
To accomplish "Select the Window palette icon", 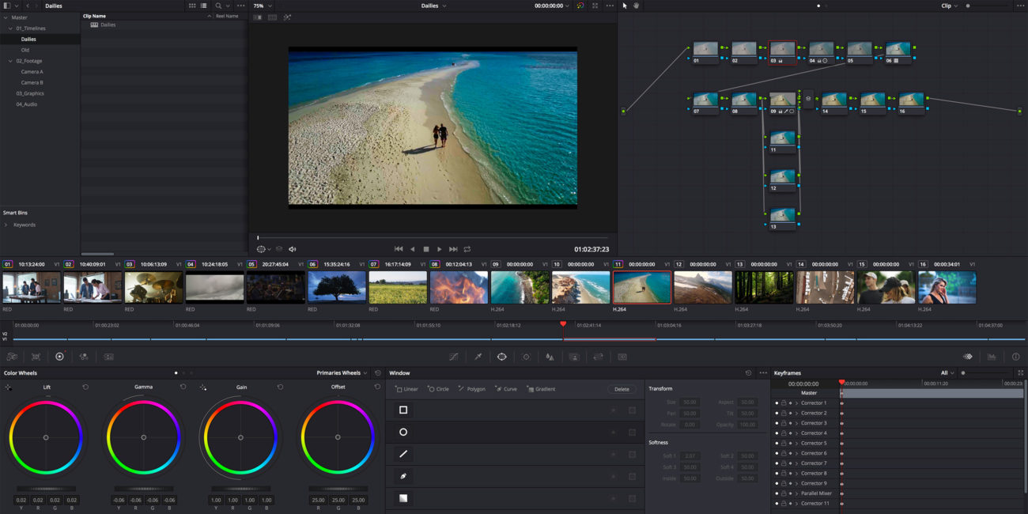I will pyautogui.click(x=502, y=356).
